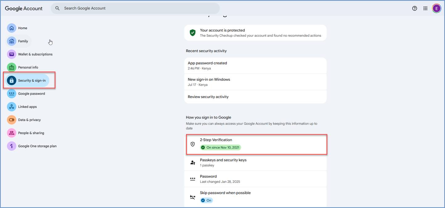The height and width of the screenshot is (208, 445).
Task: Click the Linked apps icon
Action: pyautogui.click(x=11, y=107)
